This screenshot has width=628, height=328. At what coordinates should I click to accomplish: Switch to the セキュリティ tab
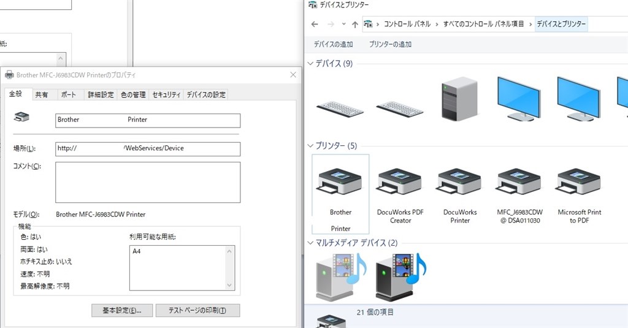(166, 95)
